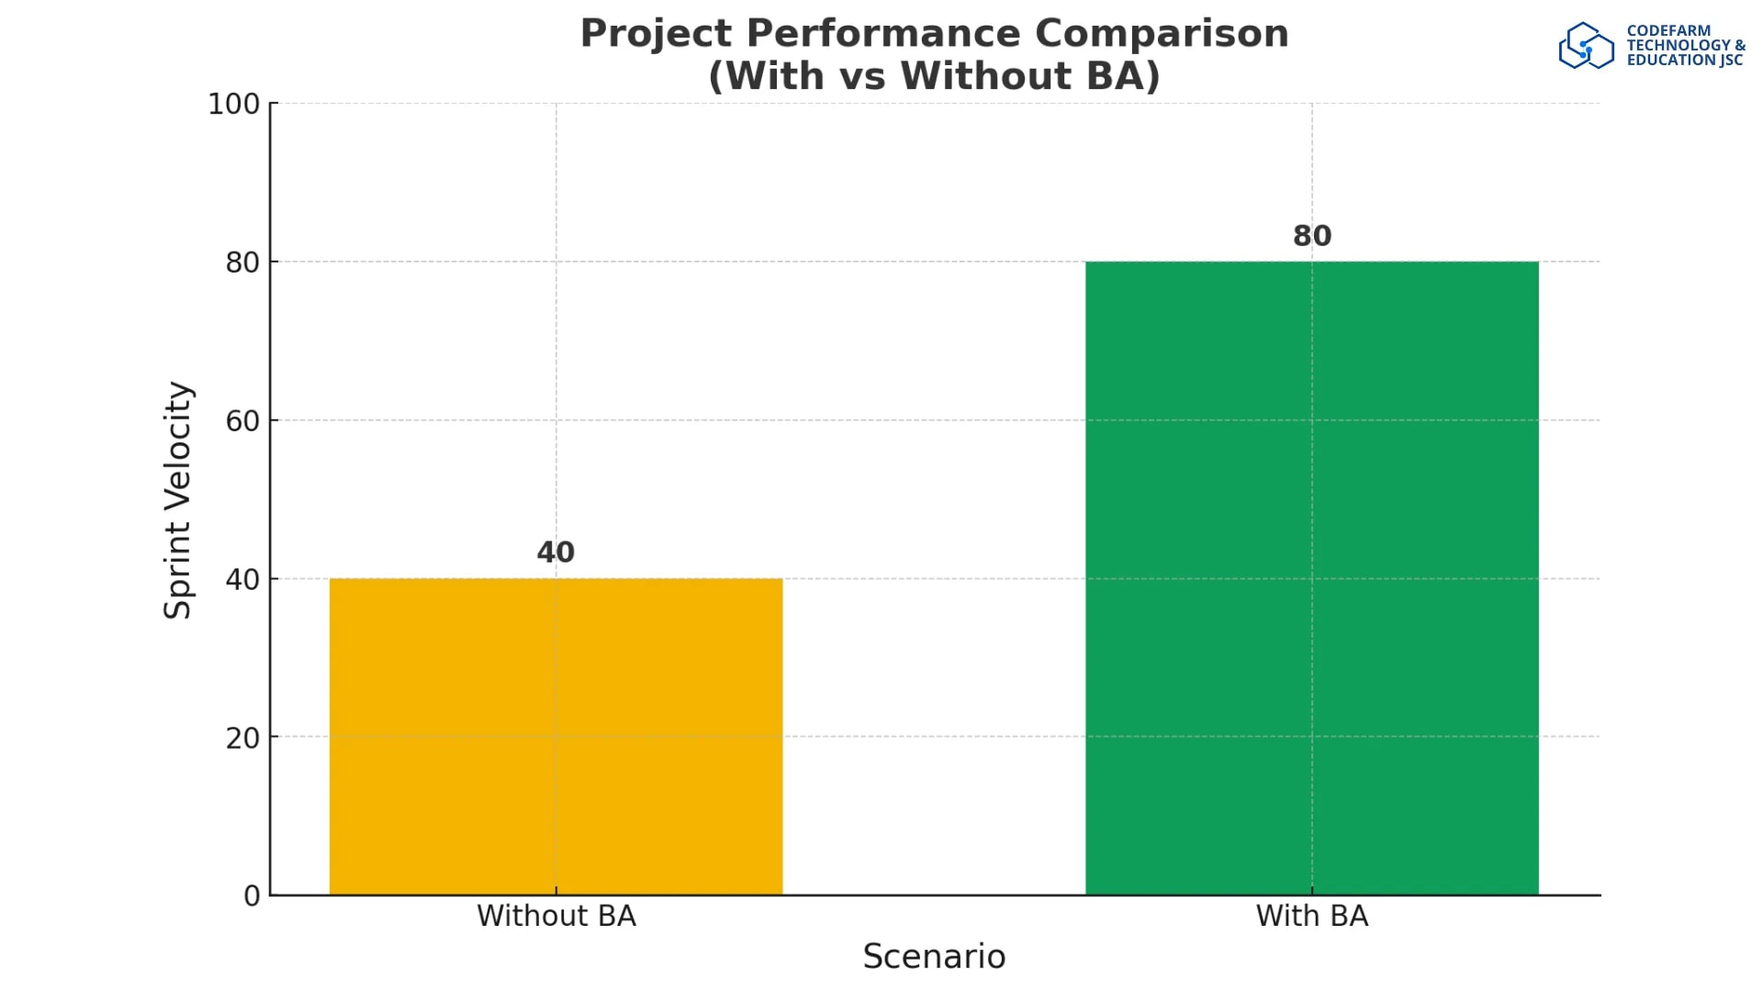The image size is (1763, 991).
Task: Click the y-axis tick label 100
Action: 234,105
